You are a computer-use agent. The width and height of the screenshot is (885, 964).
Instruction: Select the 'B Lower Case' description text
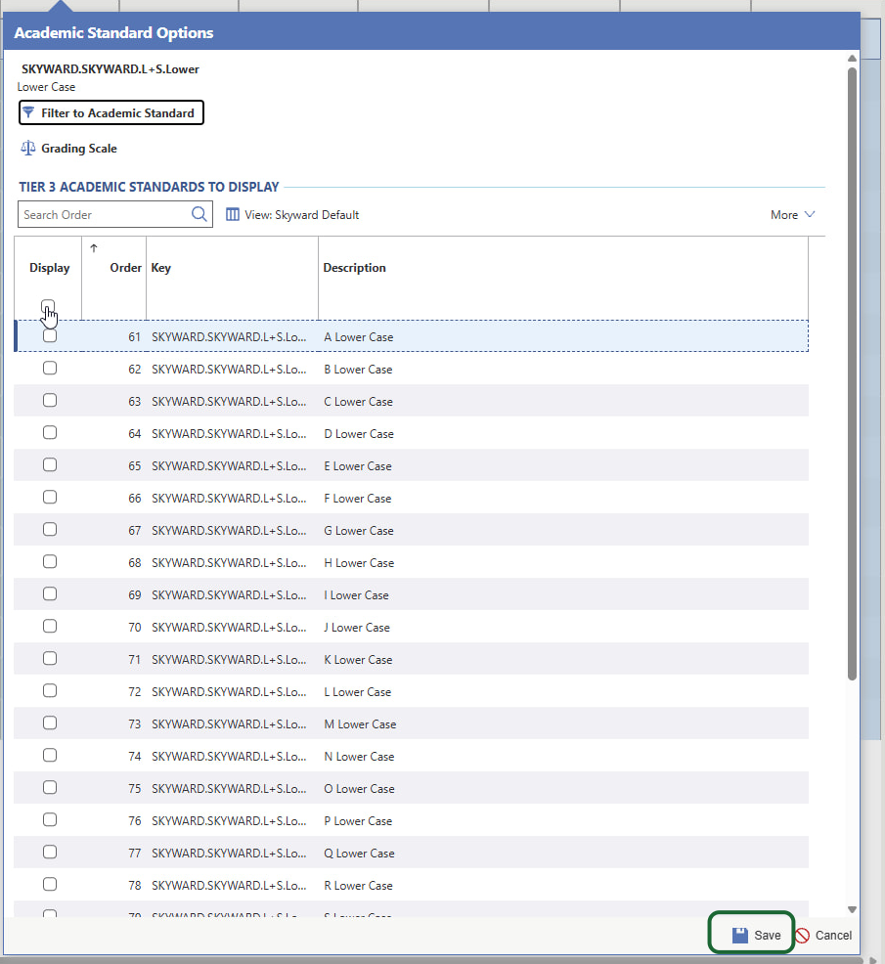[x=358, y=370]
